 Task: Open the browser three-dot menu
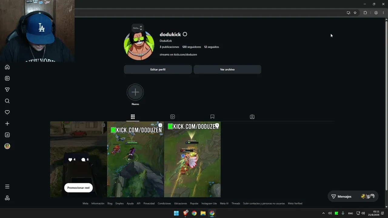tap(383, 13)
